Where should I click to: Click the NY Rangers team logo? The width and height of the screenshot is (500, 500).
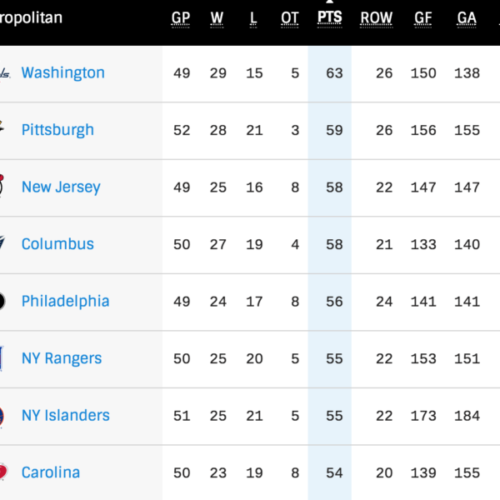pos(3,358)
